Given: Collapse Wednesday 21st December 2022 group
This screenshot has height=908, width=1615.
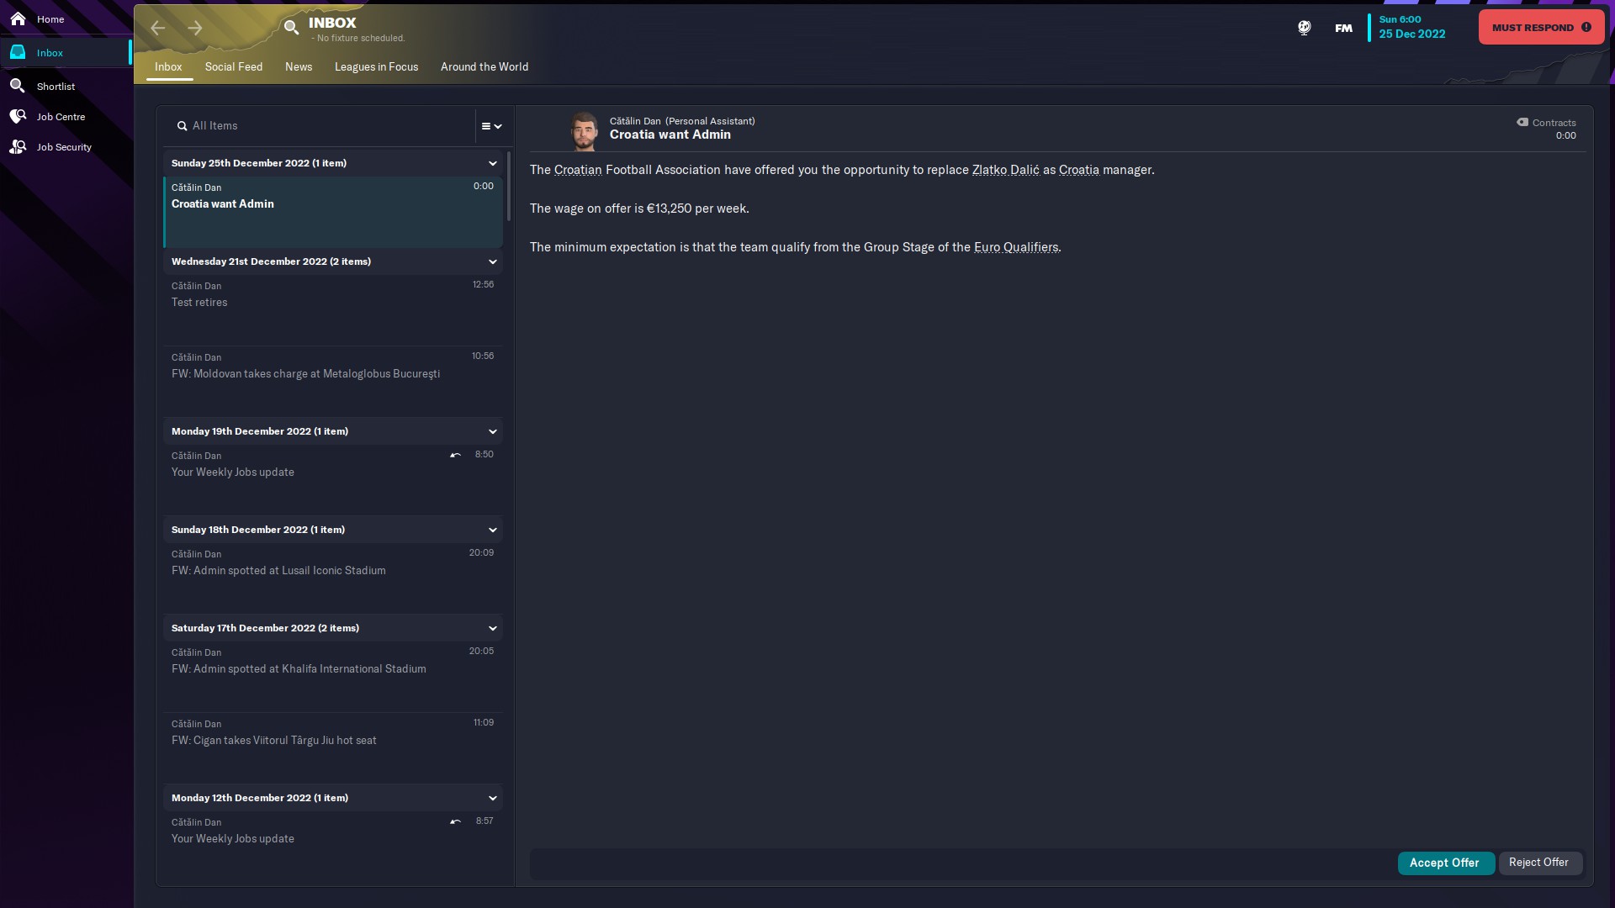Looking at the screenshot, I should click(493, 261).
